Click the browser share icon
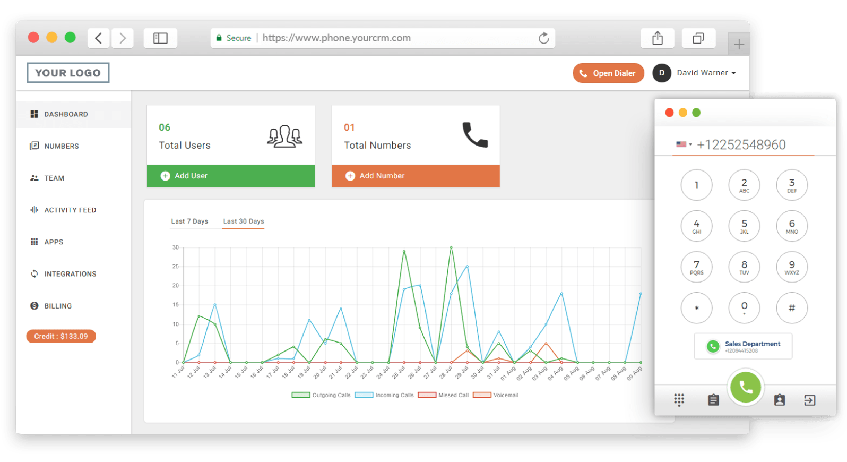 pyautogui.click(x=657, y=38)
